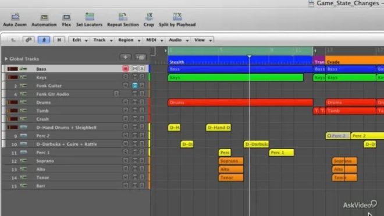The height and width of the screenshot is (216, 384).
Task: Click the duplicate track button
Action: [x=141, y=58]
